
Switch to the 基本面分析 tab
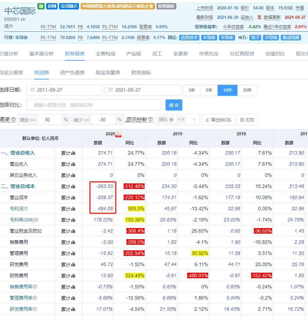[x=42, y=54]
